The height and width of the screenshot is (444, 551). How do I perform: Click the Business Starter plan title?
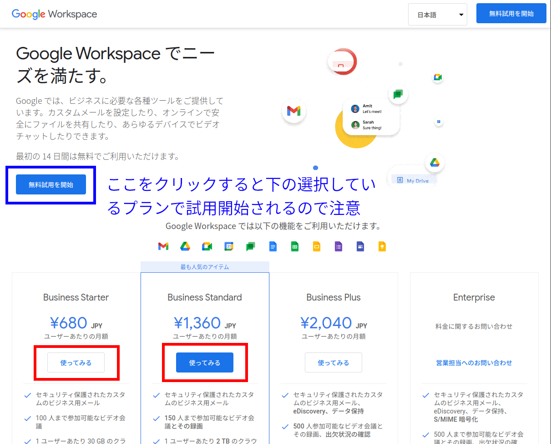(76, 297)
